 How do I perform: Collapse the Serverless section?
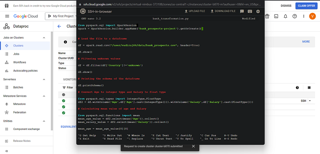tap(44, 79)
